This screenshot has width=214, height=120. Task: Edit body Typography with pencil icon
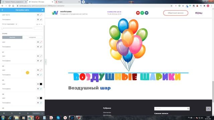click(41, 19)
